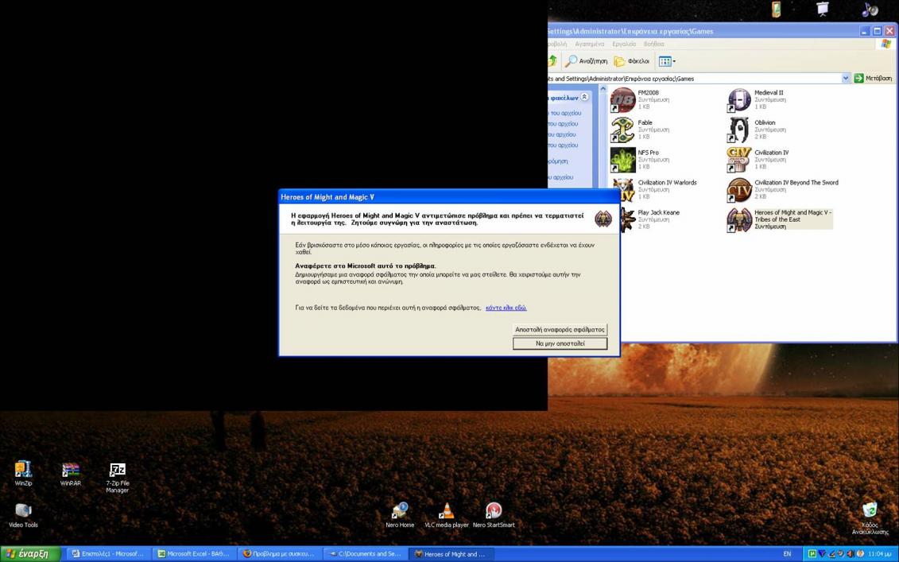Screen dimensions: 899x562
Task: Click the Φάκελοι folders toolbar button
Action: click(x=632, y=61)
